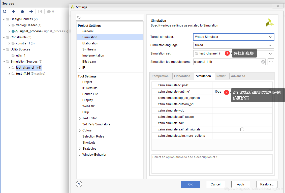285x193 pixels.
Task: Switch to the Netlist tab
Action: (x=221, y=76)
